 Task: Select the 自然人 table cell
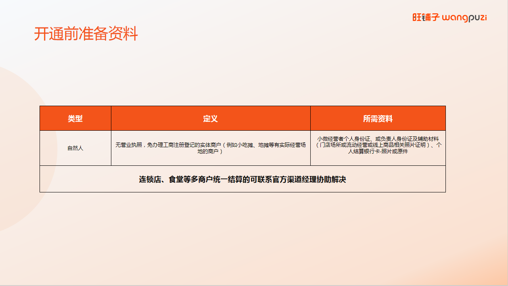[75, 148]
